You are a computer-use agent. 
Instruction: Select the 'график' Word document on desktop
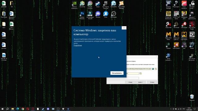[4, 35]
